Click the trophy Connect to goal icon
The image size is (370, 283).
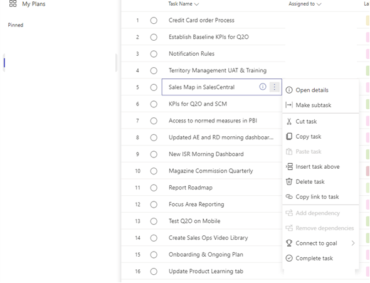[289, 243]
